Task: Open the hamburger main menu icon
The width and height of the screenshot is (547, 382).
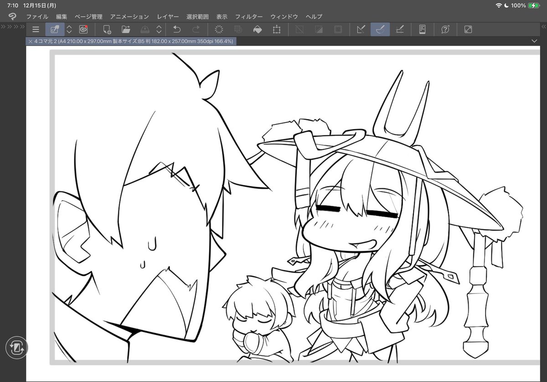Action: click(x=36, y=30)
